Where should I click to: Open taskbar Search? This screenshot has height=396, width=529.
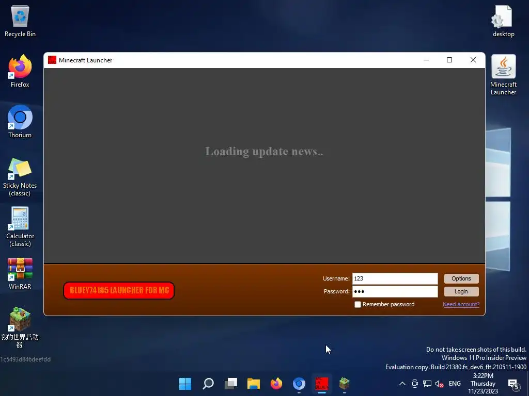pos(208,384)
